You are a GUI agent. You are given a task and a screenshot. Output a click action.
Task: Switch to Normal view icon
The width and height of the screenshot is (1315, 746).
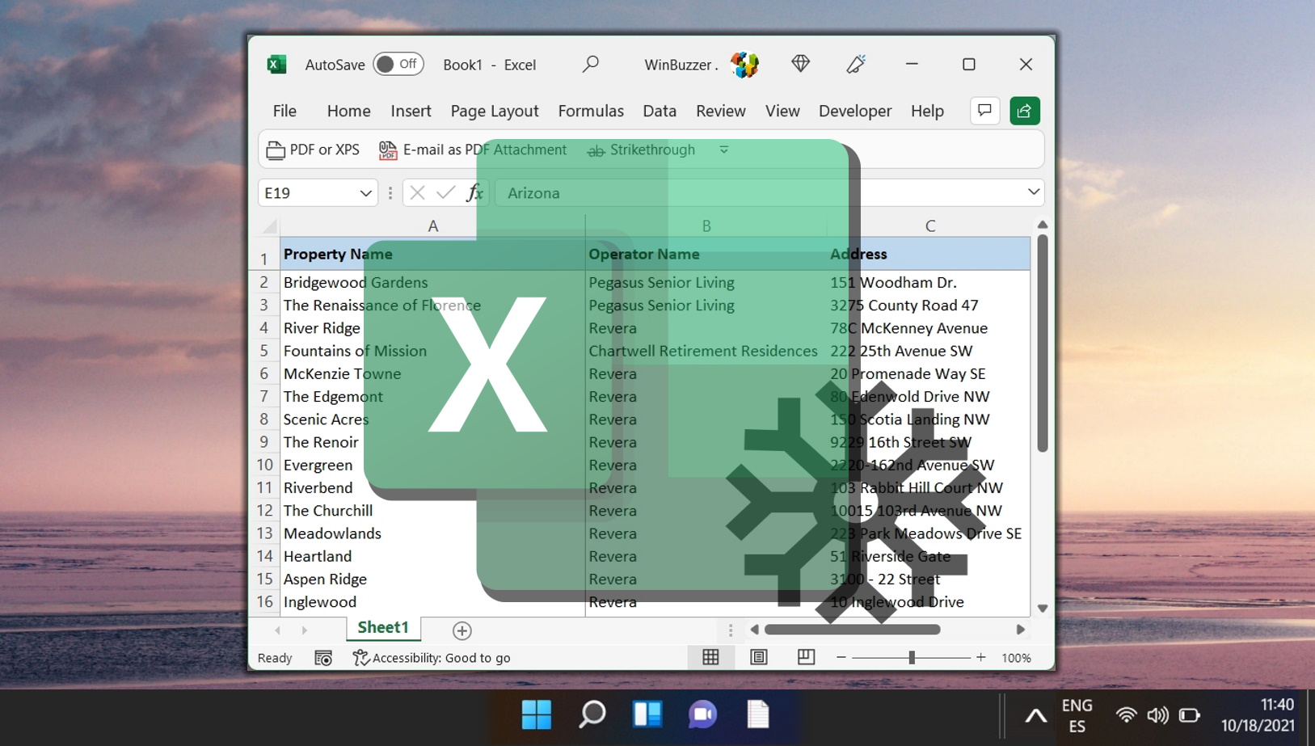coord(710,657)
